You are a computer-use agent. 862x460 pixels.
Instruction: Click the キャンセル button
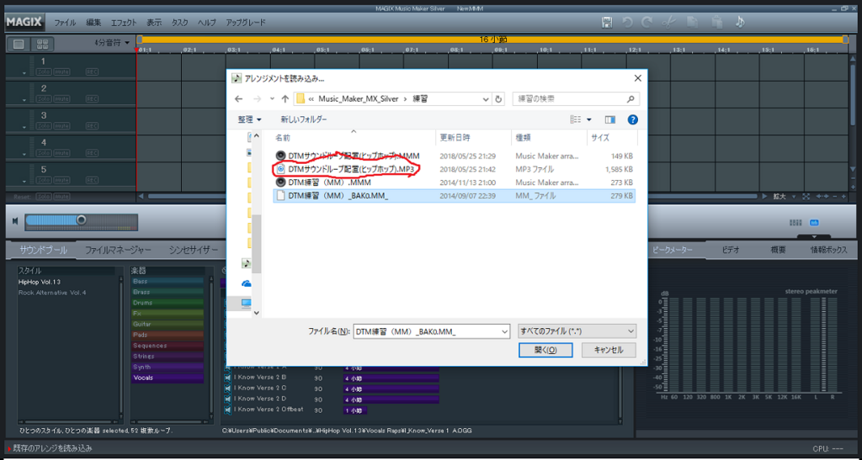(x=609, y=350)
